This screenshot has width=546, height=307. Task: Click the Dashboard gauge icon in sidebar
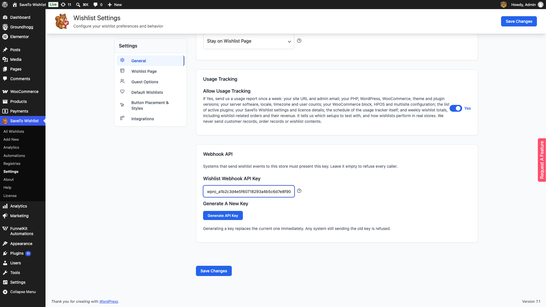click(x=5, y=17)
